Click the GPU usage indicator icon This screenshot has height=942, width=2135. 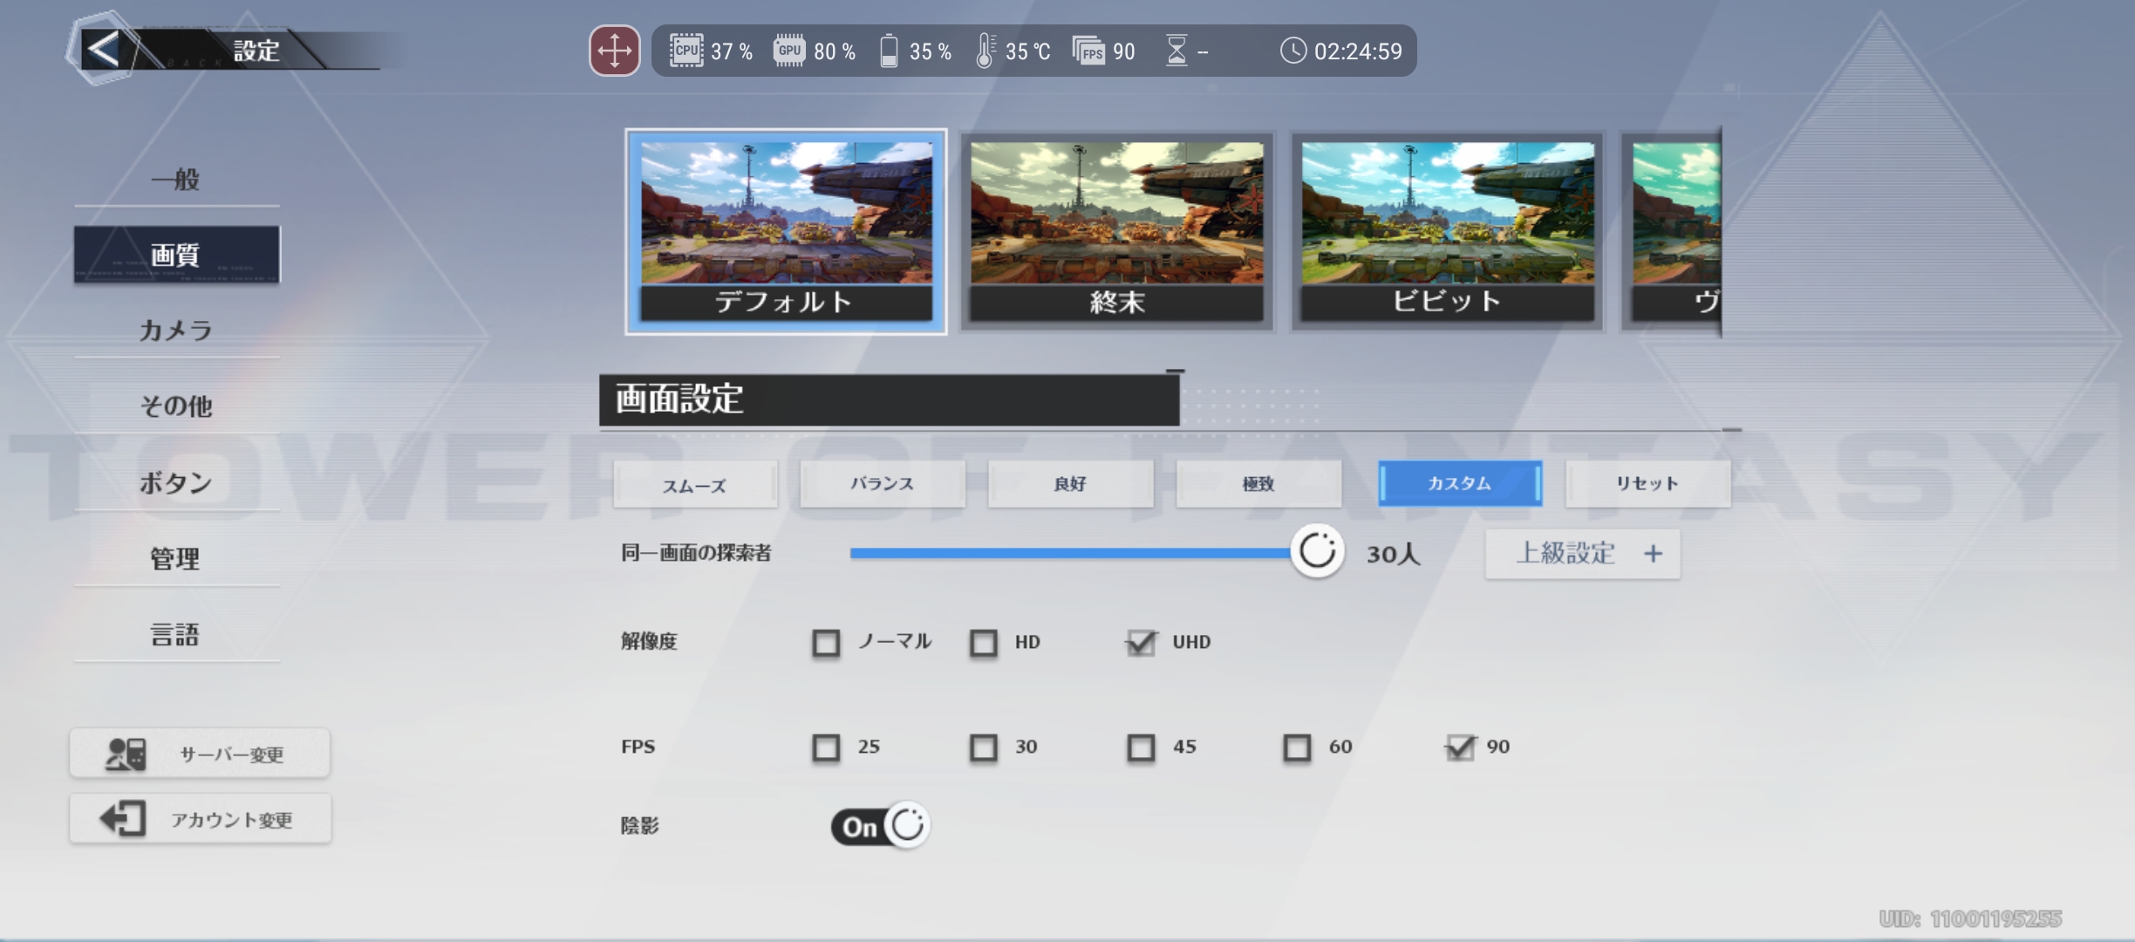(790, 50)
